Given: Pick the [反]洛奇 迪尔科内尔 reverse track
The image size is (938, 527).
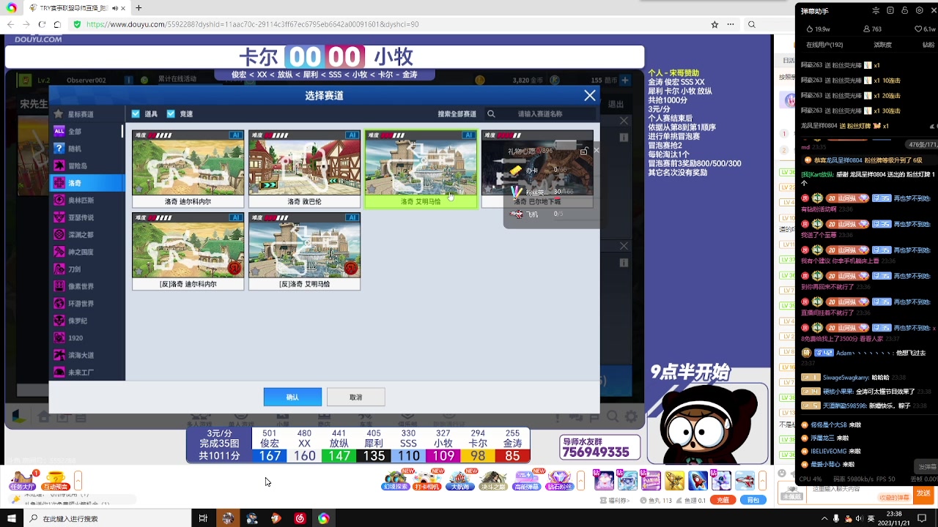Looking at the screenshot, I should tap(188, 251).
